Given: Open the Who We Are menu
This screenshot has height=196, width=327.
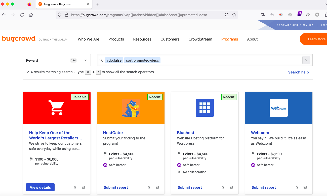Looking at the screenshot, I should pyautogui.click(x=89, y=39).
